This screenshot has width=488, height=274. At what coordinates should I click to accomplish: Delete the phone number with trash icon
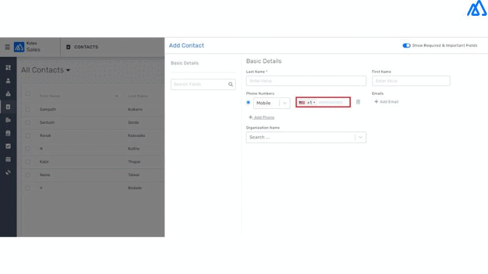(358, 102)
